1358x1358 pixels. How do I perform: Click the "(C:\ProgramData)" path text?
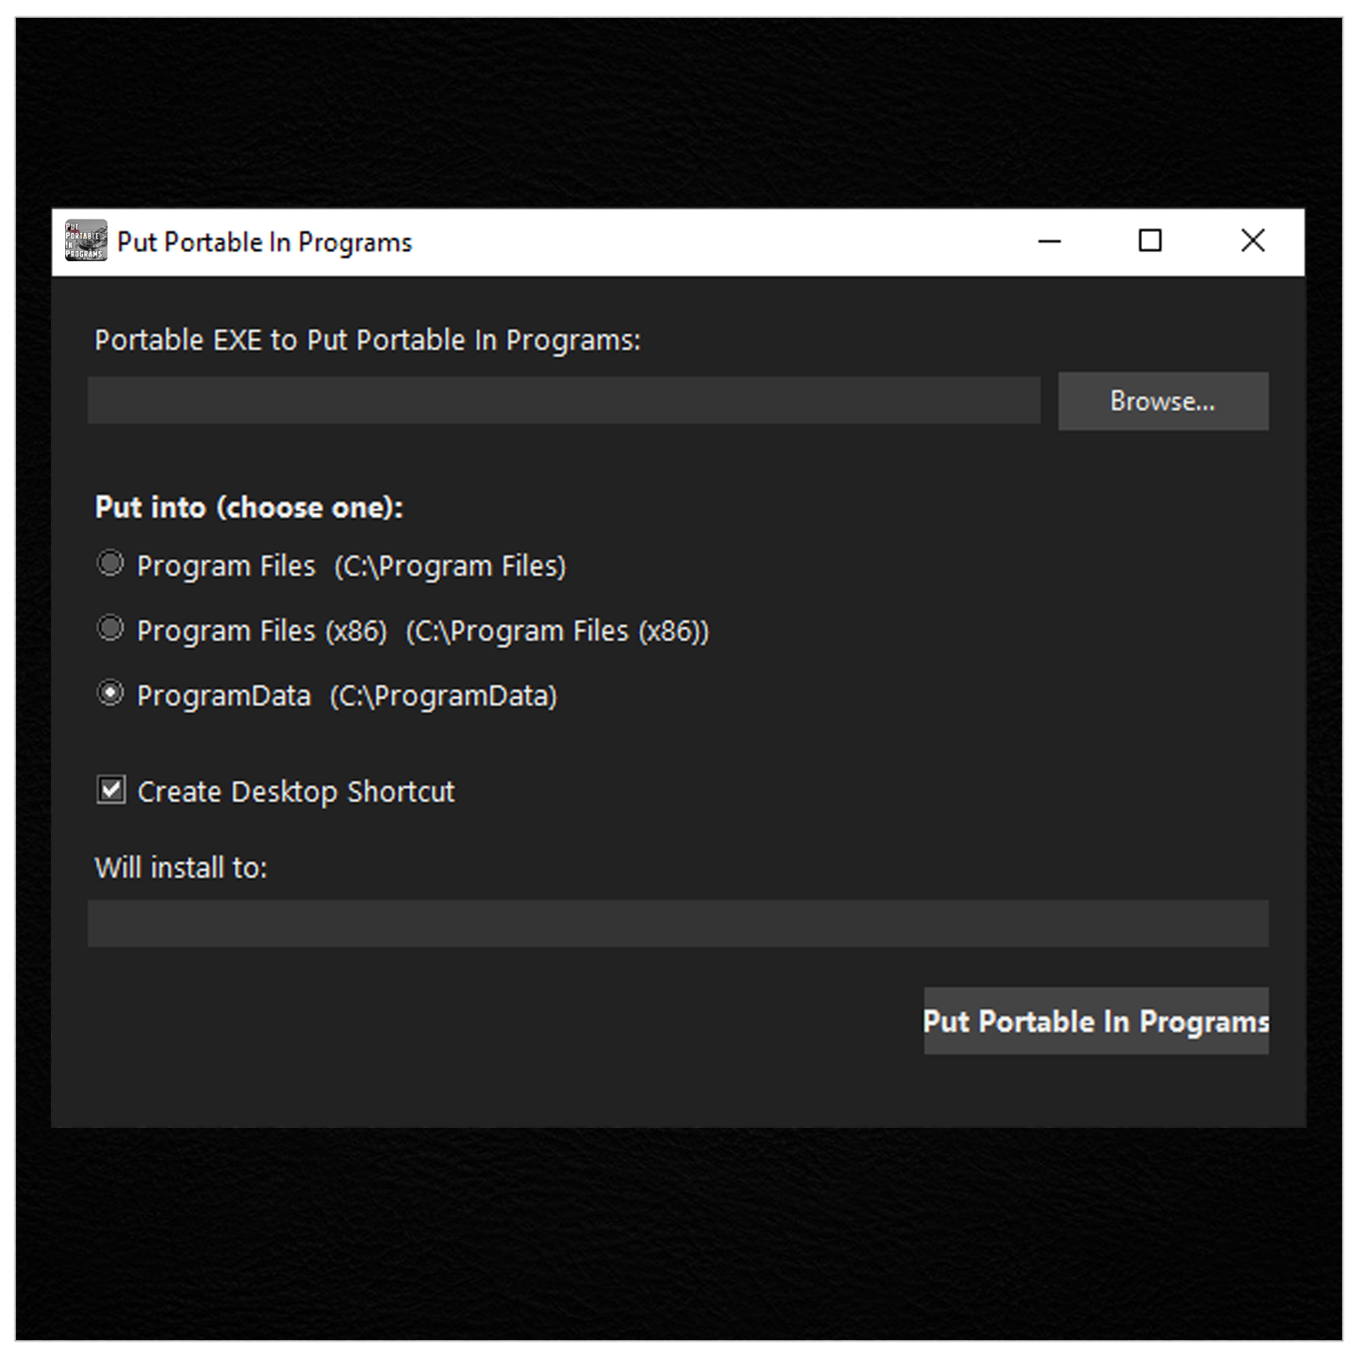[443, 696]
